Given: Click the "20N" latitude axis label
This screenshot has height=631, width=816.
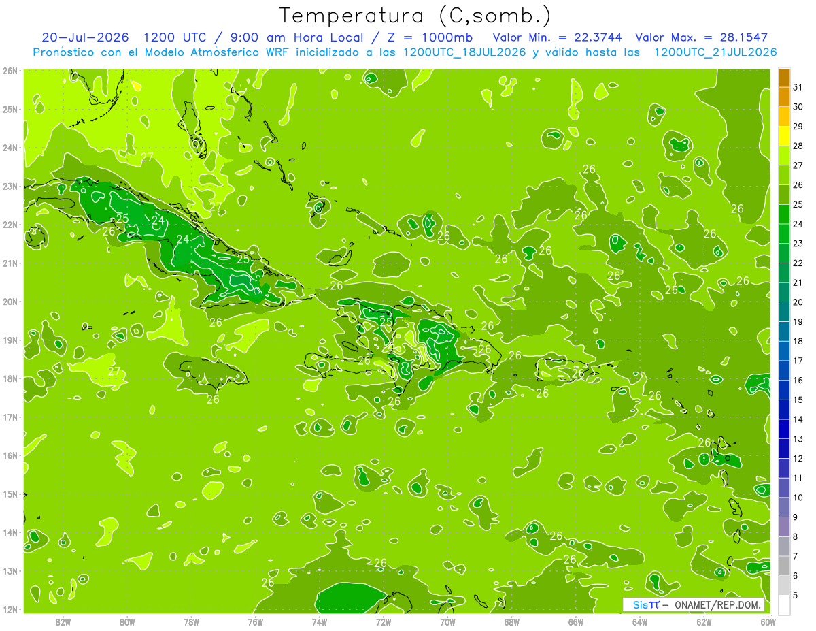Looking at the screenshot, I should click(x=10, y=302).
